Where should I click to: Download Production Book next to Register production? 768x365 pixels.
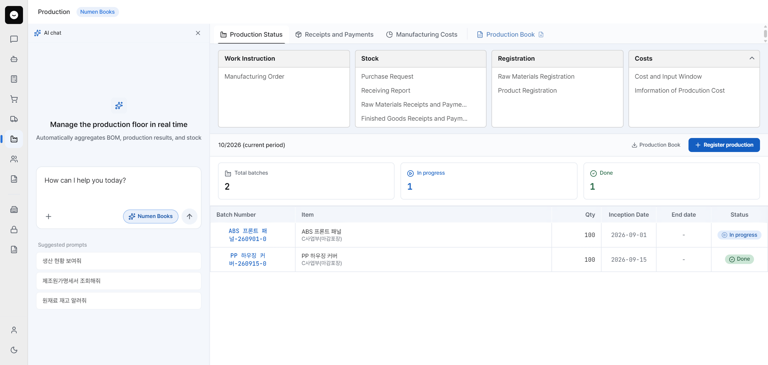coord(656,145)
